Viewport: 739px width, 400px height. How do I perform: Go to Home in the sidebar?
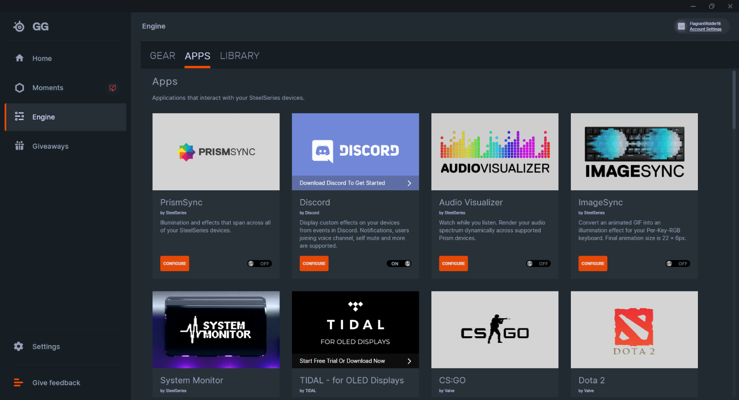[x=65, y=58]
